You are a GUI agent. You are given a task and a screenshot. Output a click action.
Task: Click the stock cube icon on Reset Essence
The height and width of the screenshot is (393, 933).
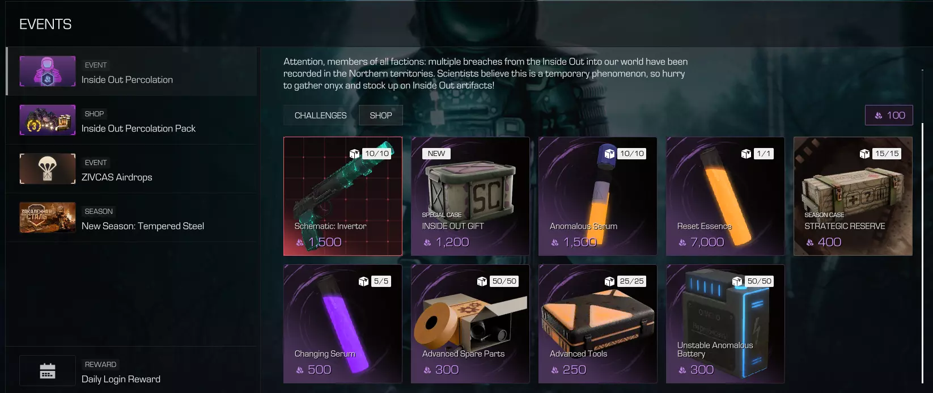point(746,154)
